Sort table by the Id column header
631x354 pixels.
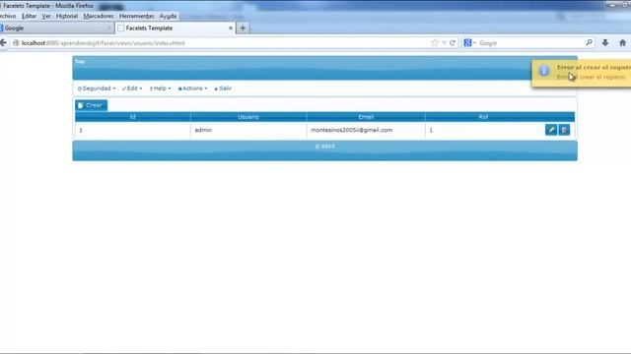132,117
